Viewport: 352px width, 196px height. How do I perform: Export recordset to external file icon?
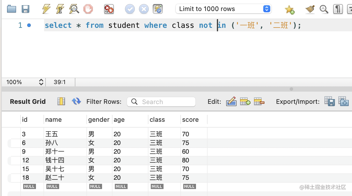coord(330,101)
